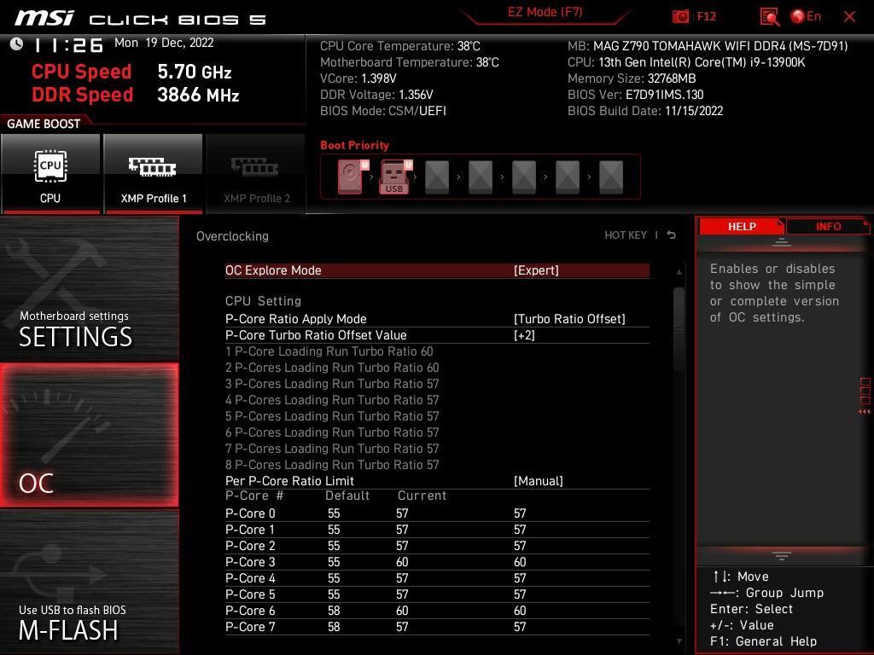Image resolution: width=874 pixels, height=655 pixels.
Task: Open the HOT KEY list
Action: tap(626, 235)
